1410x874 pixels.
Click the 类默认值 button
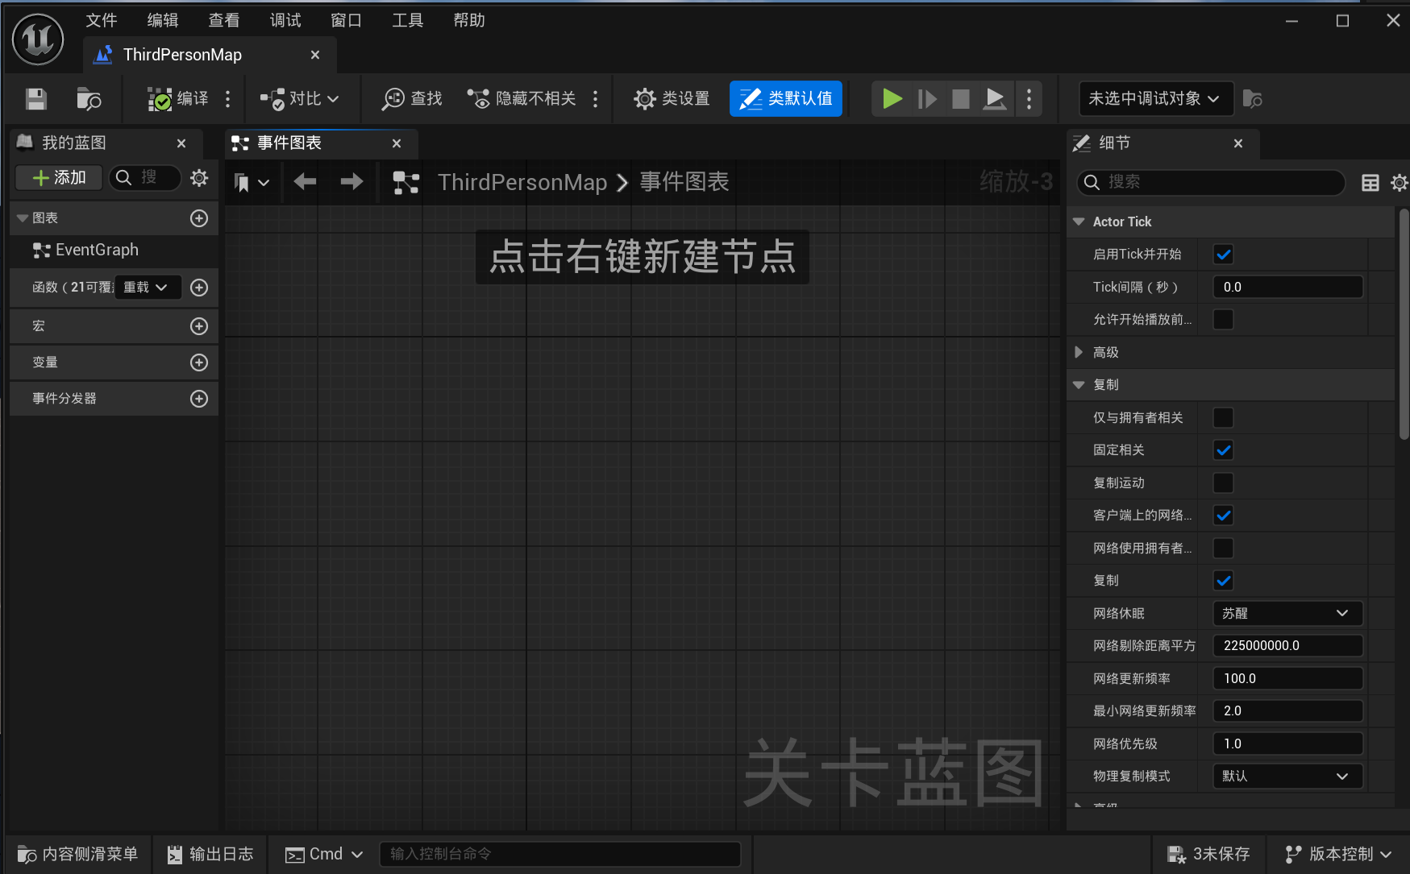[785, 99]
